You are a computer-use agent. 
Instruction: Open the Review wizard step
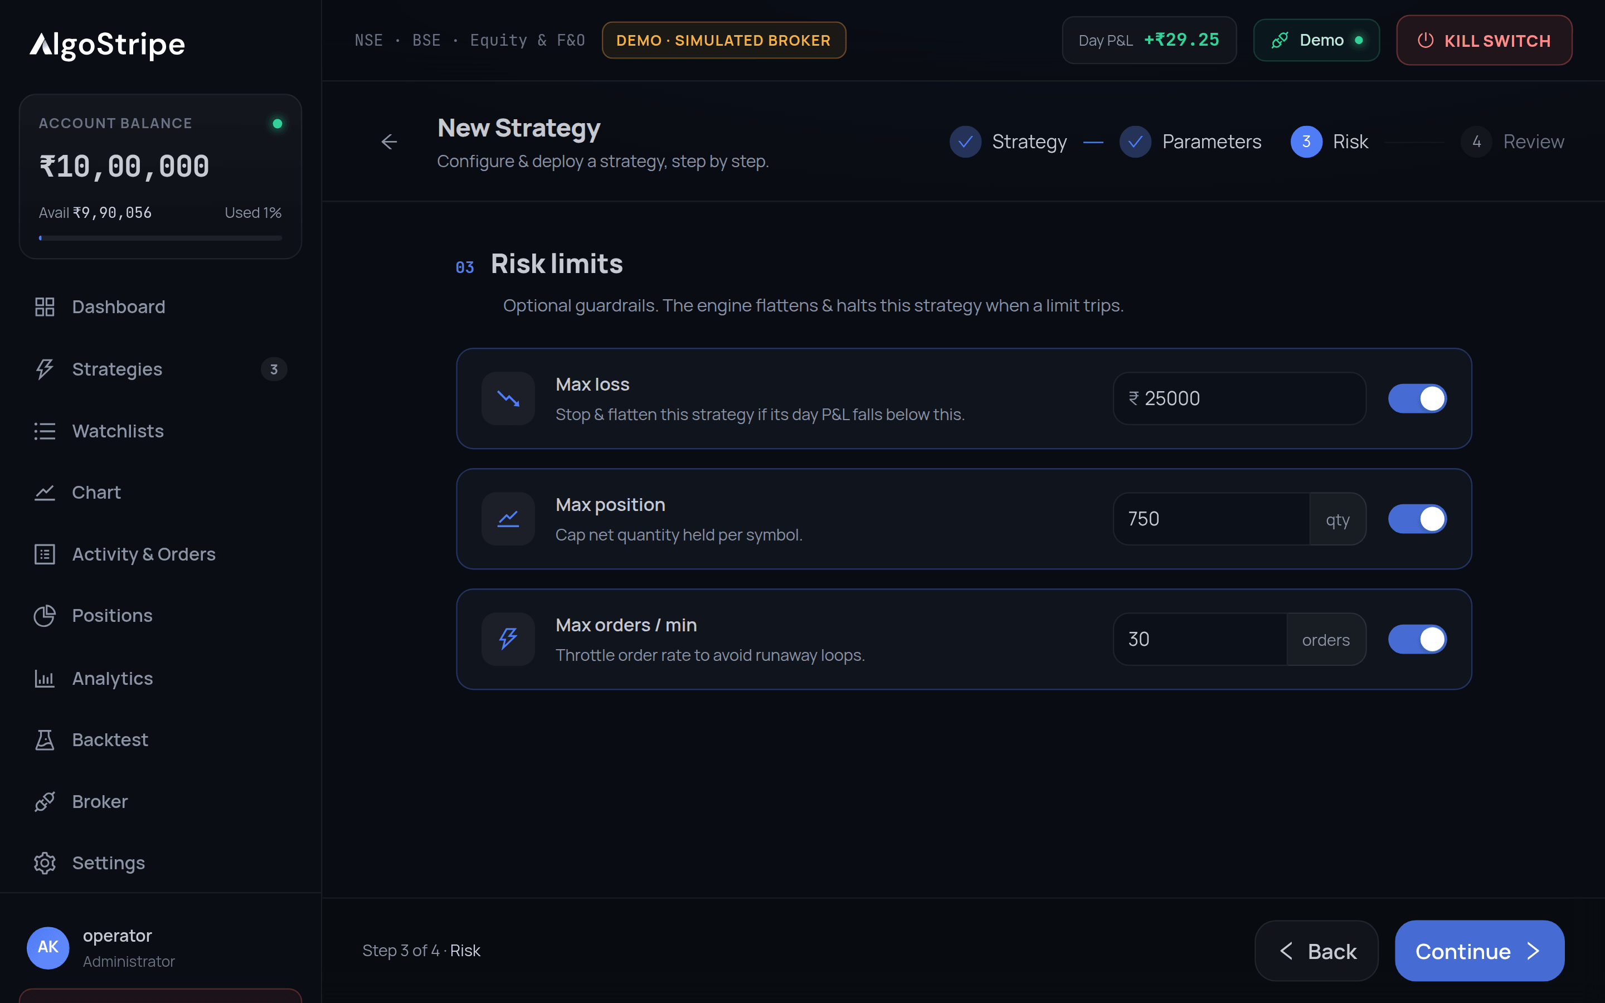[1512, 142]
